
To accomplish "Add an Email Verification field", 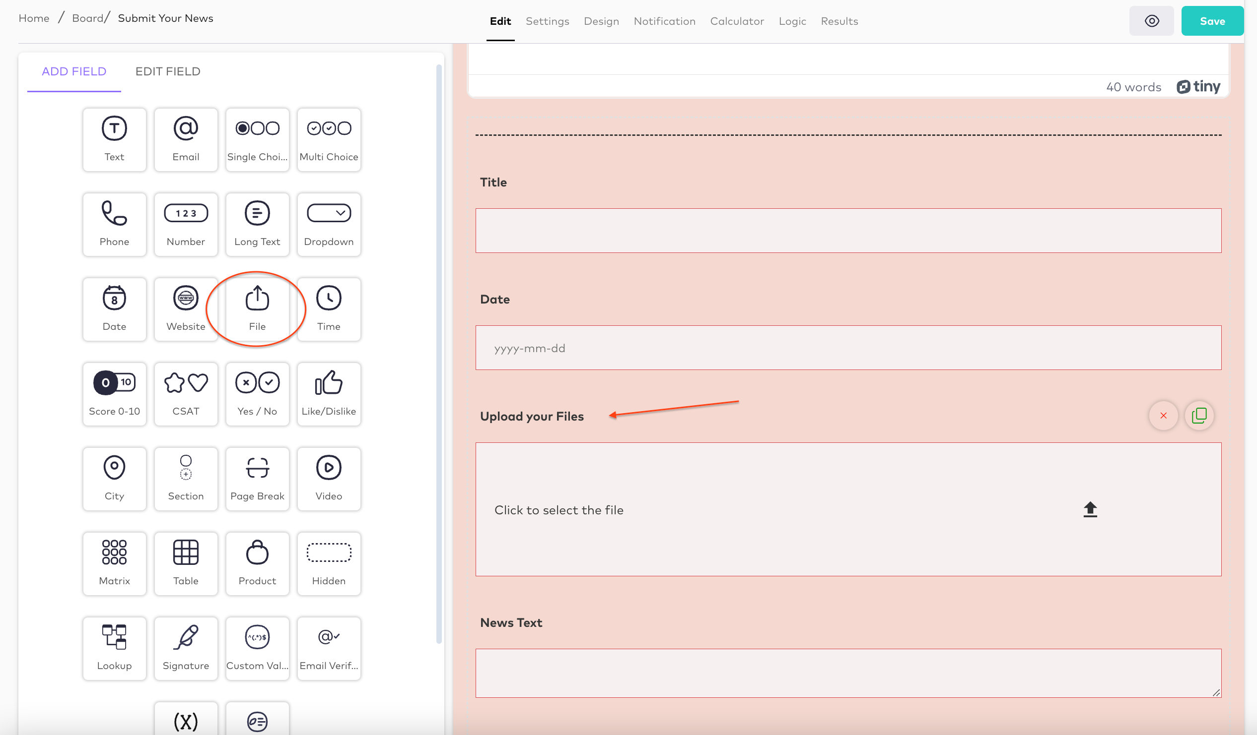I will (x=329, y=648).
